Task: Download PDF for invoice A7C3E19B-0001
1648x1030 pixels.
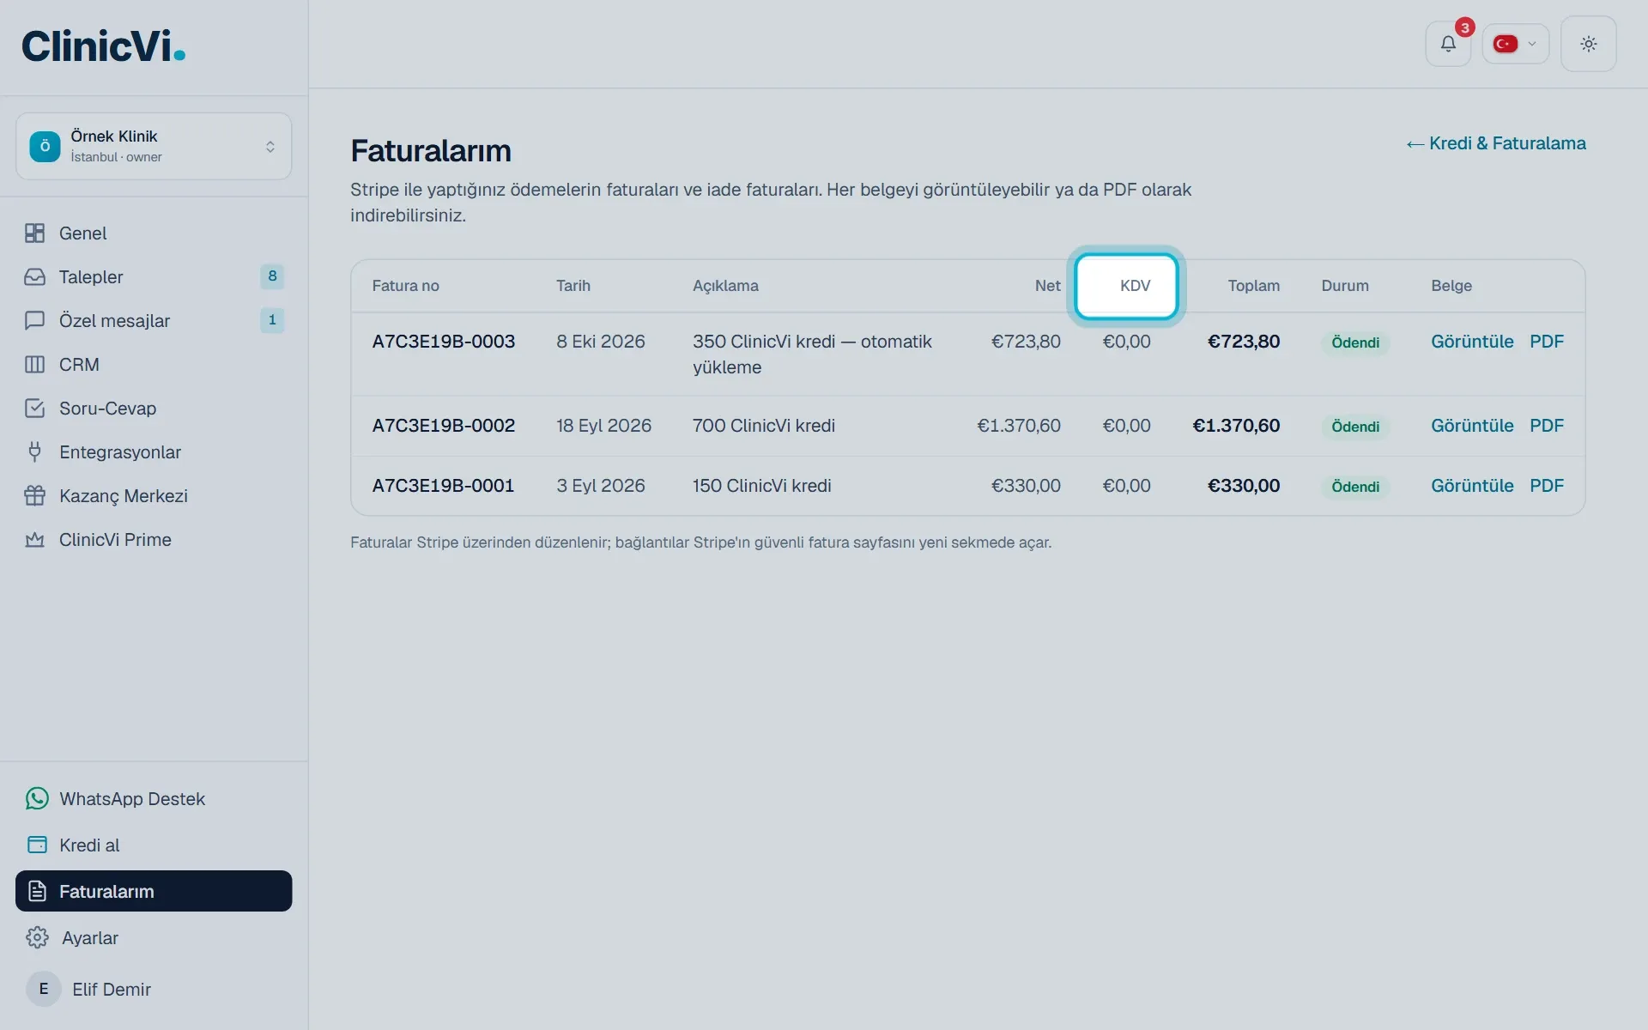Action: (1547, 486)
